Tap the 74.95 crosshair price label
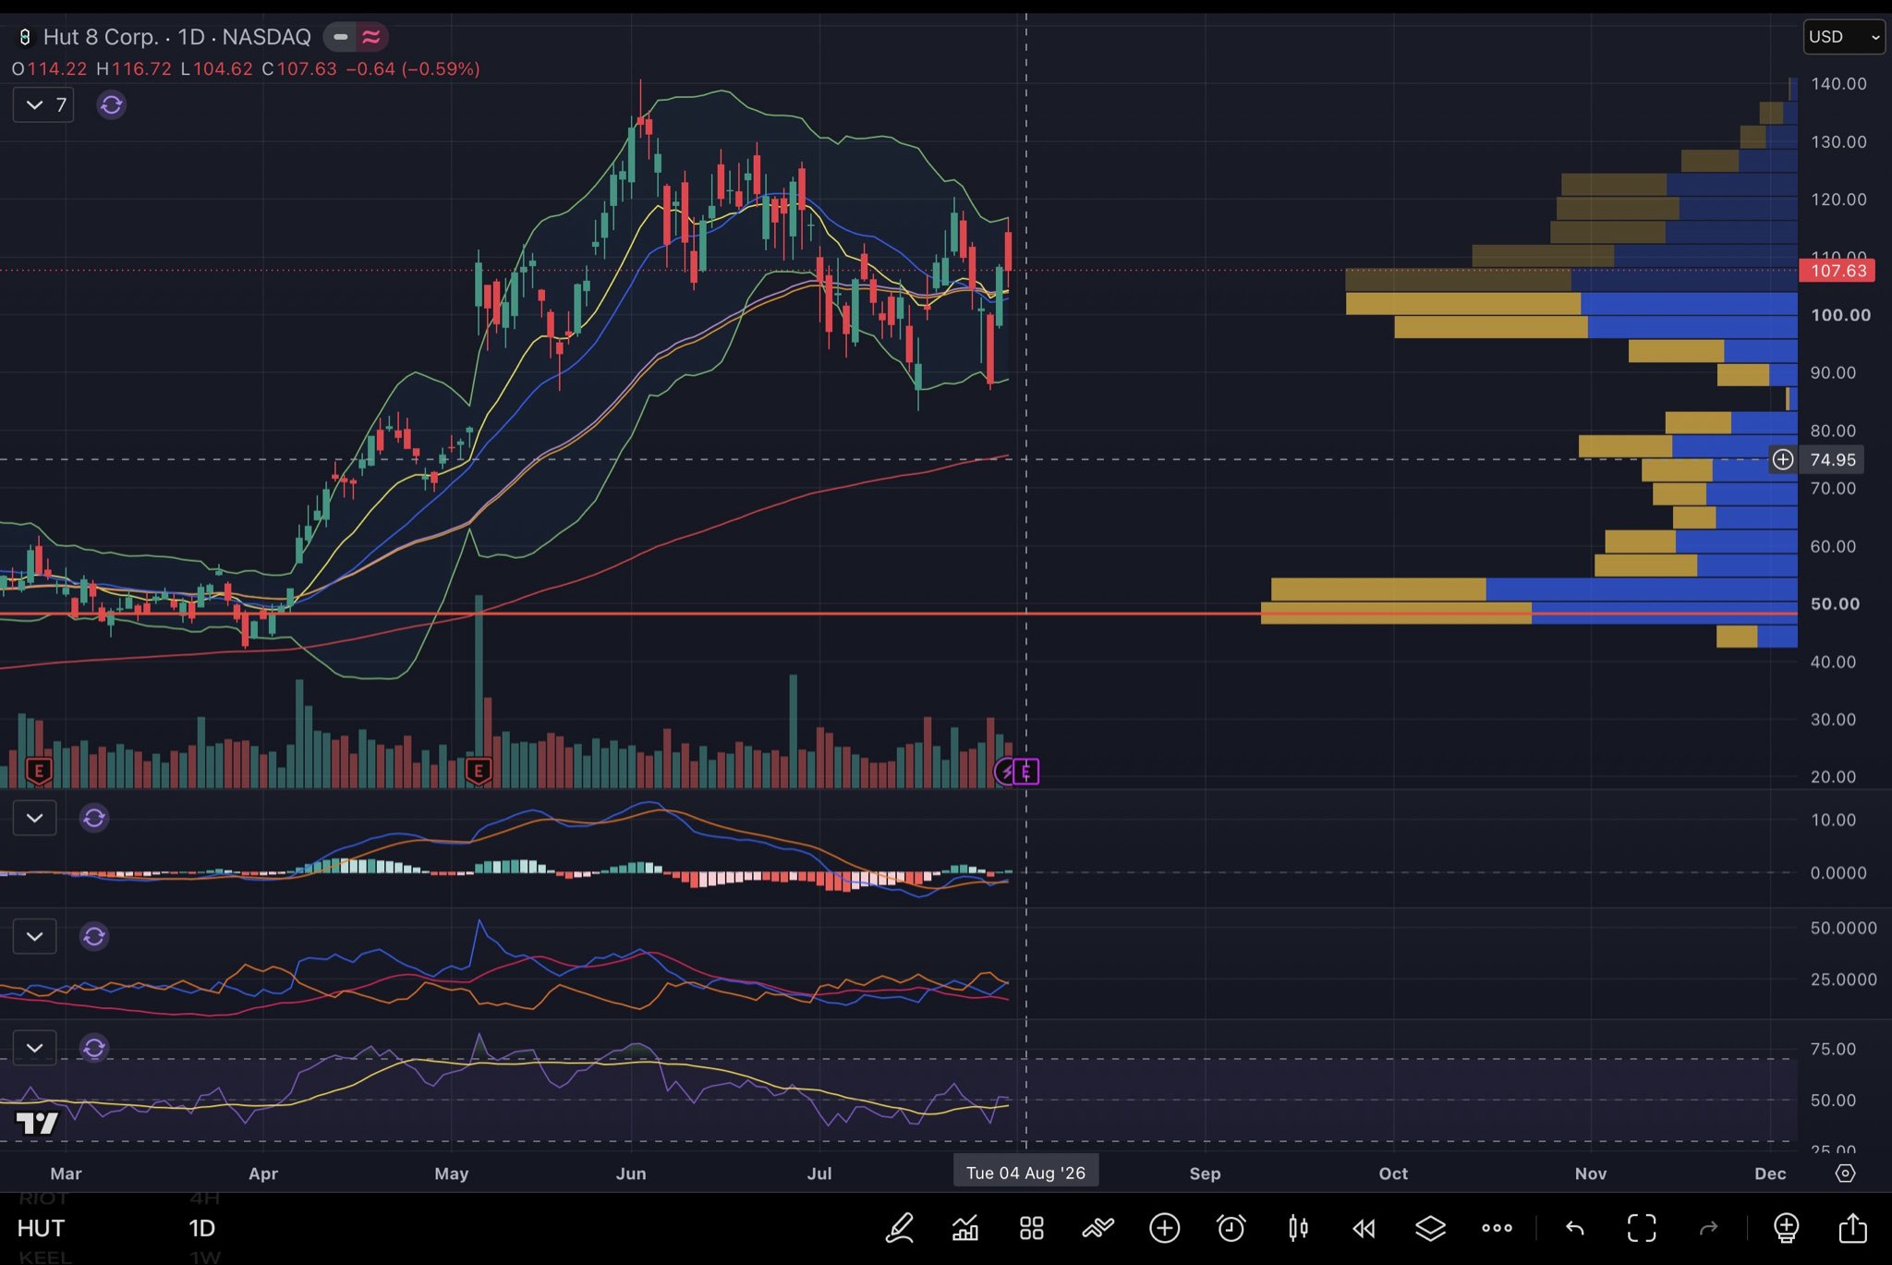1892x1265 pixels. (1833, 459)
